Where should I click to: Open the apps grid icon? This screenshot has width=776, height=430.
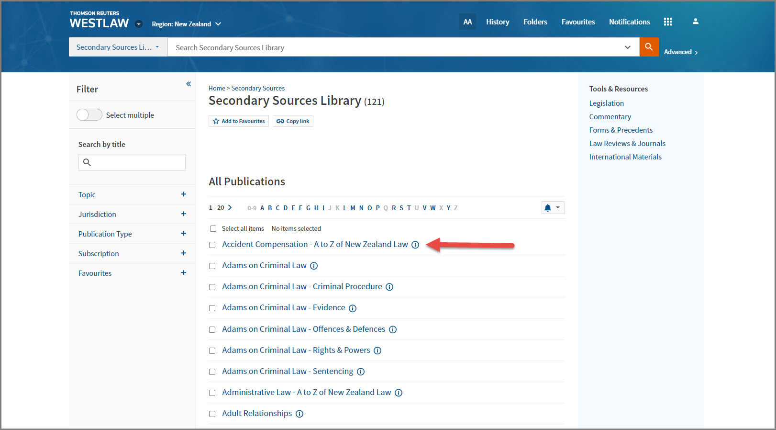click(668, 22)
